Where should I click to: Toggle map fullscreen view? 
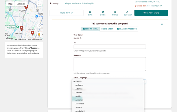point(39,4)
